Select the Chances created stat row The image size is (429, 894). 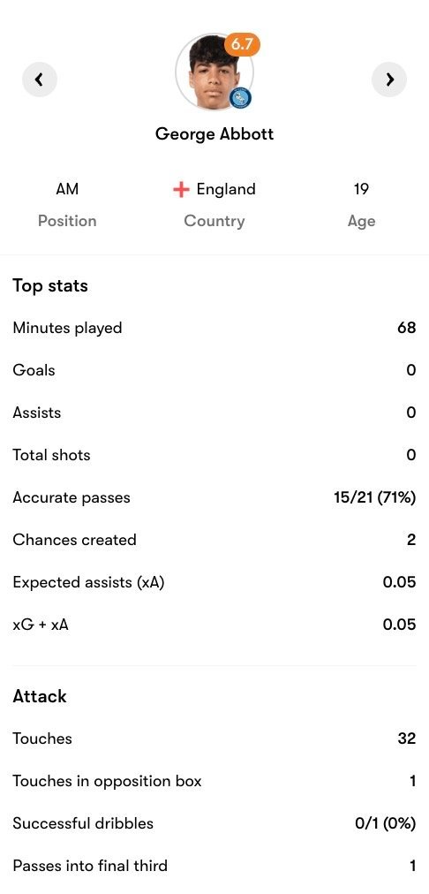[214, 540]
